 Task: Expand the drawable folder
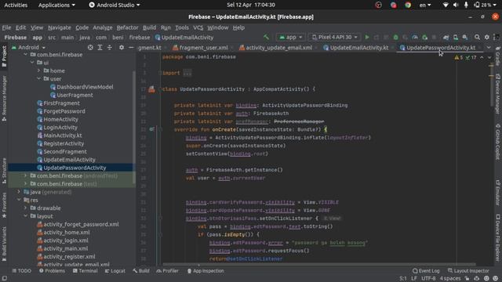[26, 208]
